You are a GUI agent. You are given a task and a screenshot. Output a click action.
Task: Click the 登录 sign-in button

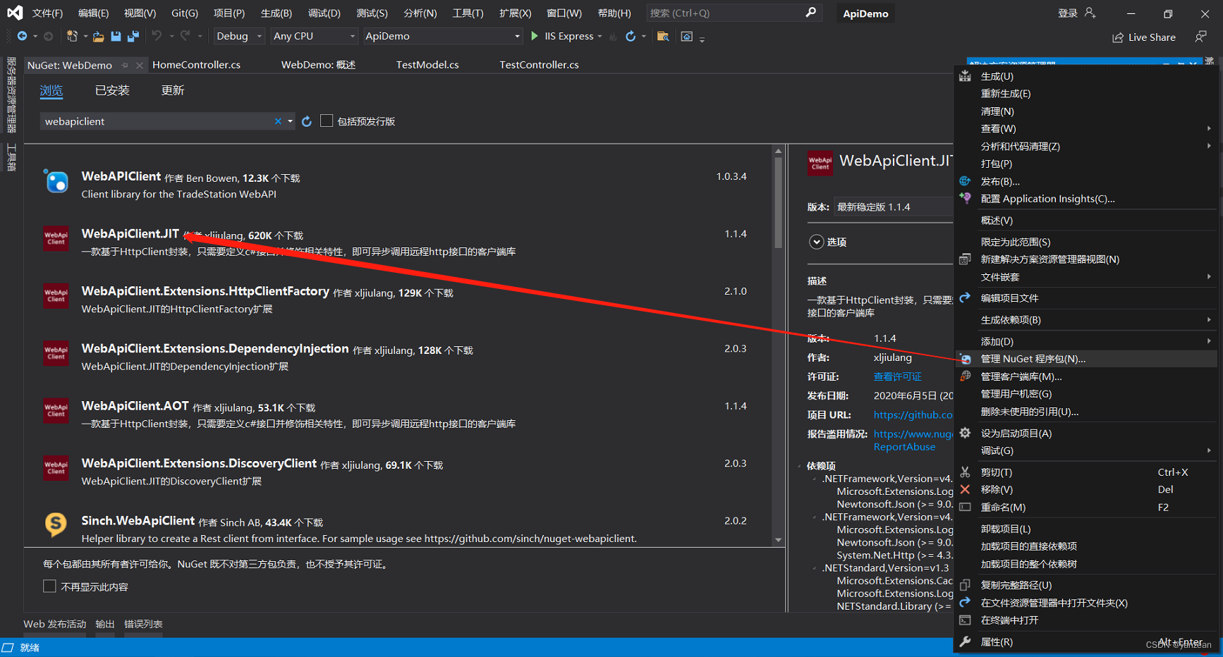pyautogui.click(x=1067, y=13)
